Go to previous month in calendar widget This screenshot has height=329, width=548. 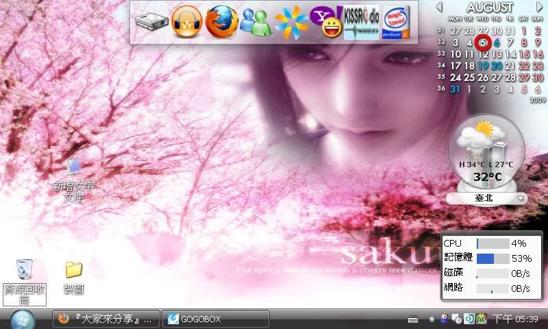click(439, 7)
